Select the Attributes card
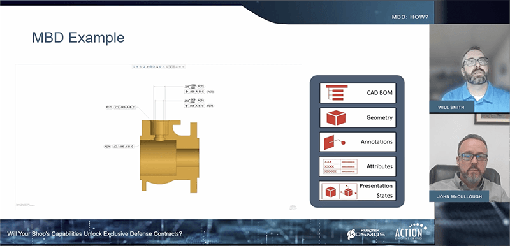The width and height of the screenshot is (510, 246). (x=358, y=166)
